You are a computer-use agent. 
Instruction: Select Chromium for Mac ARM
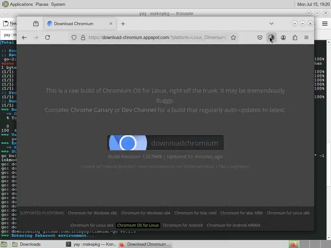(x=241, y=213)
